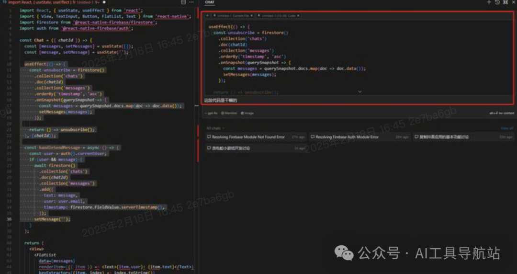Click '@react-native-firebase/firestore' import path

[x=114, y=23]
